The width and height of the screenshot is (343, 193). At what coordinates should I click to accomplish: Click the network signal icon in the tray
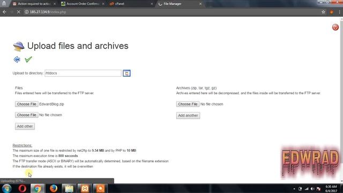[307, 189]
